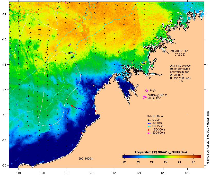Click the magenta 300-600m legend arrow
211x175 pixels.
(149, 133)
